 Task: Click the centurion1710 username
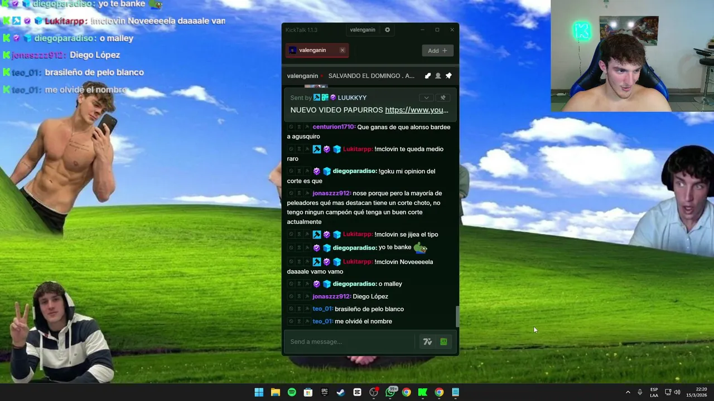point(334,127)
